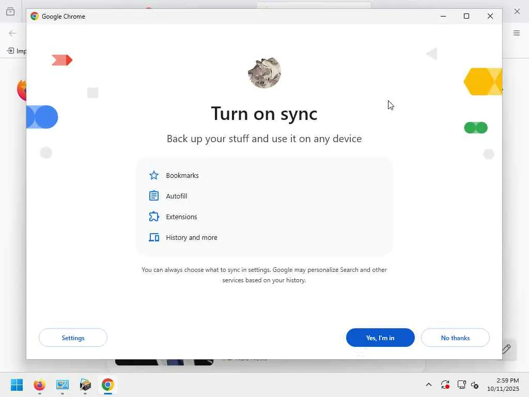The image size is (529, 397).
Task: Click the Firefox tab overview icon
Action: (10, 11)
